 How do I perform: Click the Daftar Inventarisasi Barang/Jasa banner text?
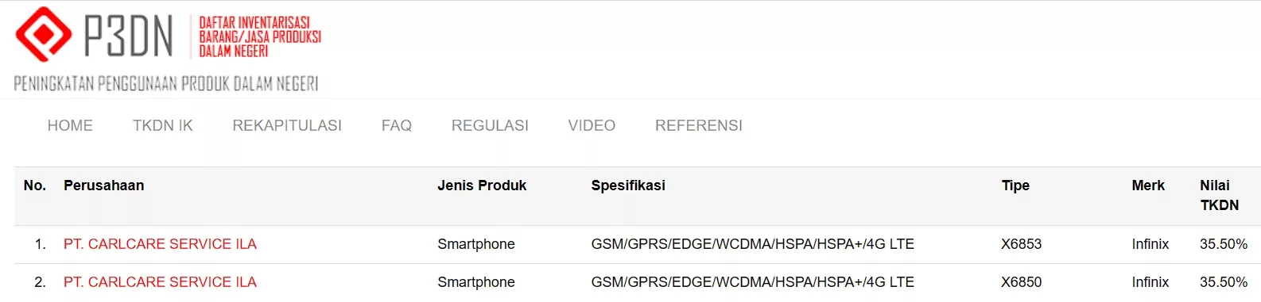point(260,36)
